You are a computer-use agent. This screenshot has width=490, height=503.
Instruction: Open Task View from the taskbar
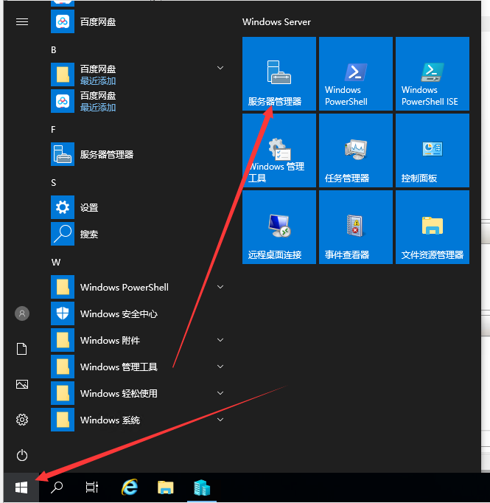coord(92,488)
